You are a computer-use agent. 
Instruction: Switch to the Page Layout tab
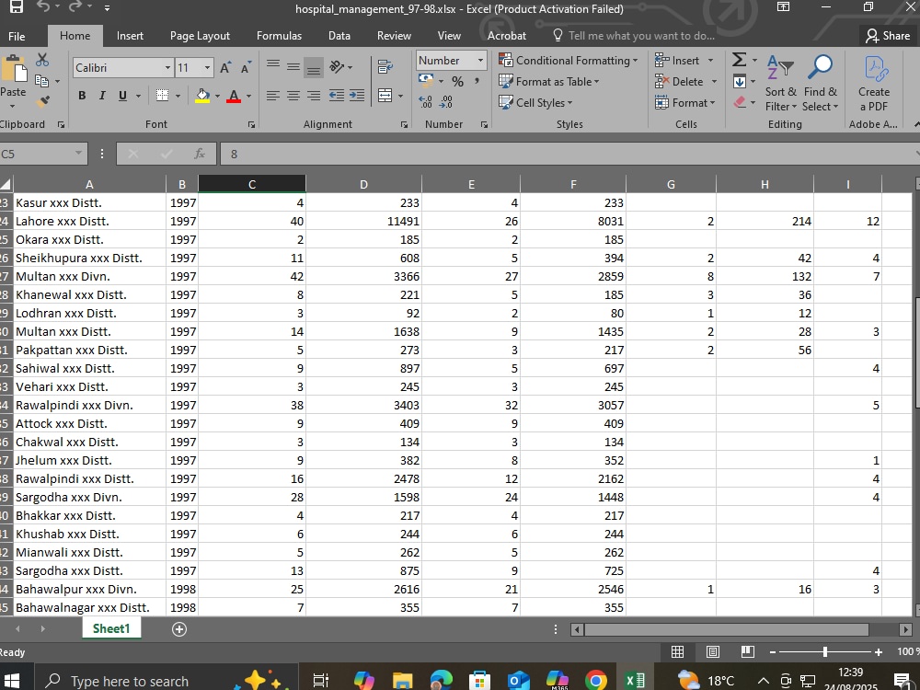click(200, 36)
